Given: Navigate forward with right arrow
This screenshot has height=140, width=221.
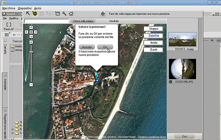Looking at the screenshot, I should pyautogui.click(x=19, y=35).
